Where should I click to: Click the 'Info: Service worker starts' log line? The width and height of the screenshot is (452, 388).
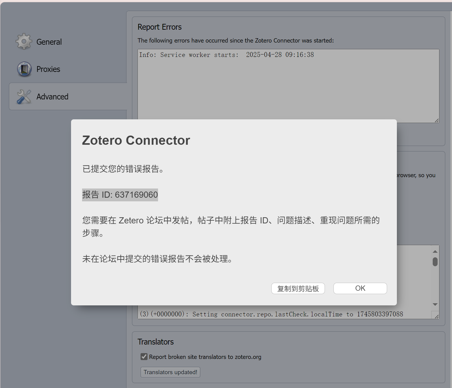(x=227, y=55)
